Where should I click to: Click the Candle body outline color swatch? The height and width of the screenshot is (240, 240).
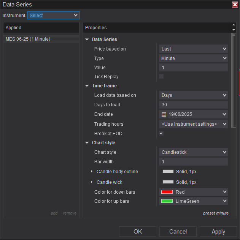[168, 171]
